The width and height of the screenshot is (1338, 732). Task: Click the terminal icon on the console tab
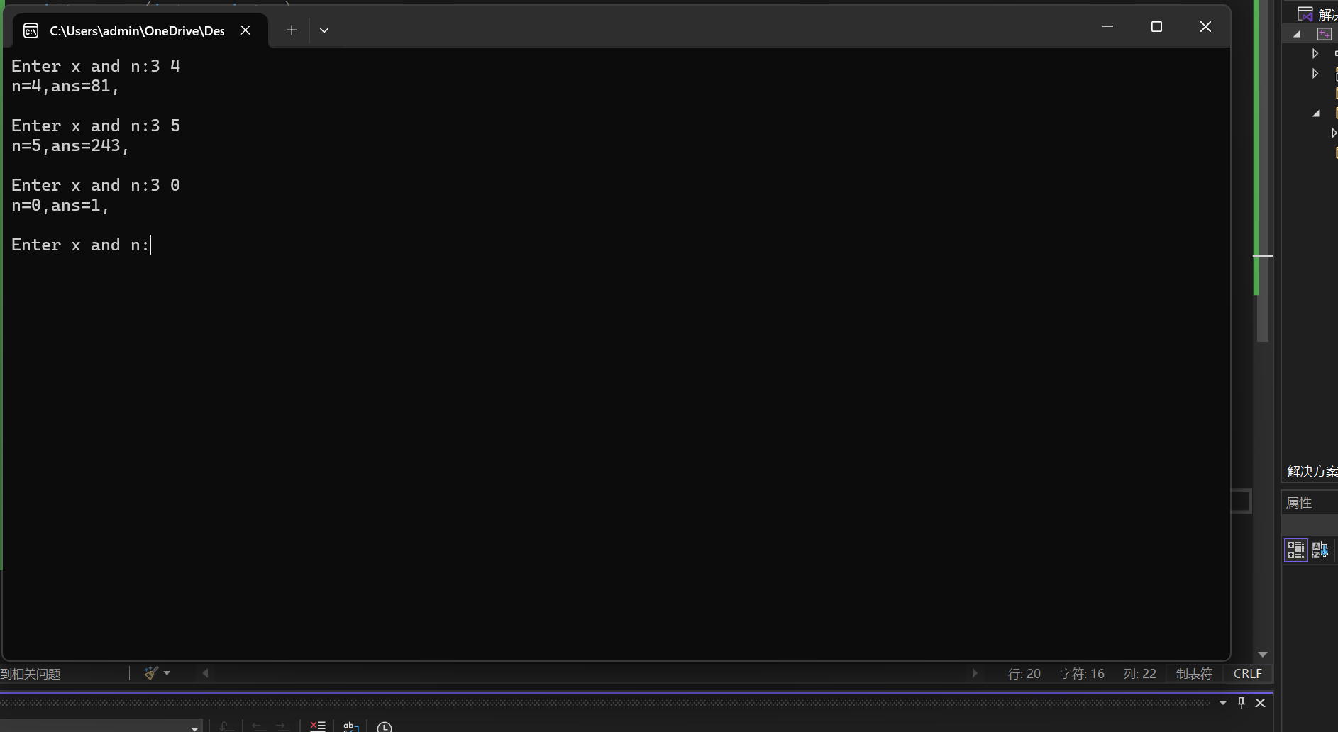pos(31,30)
